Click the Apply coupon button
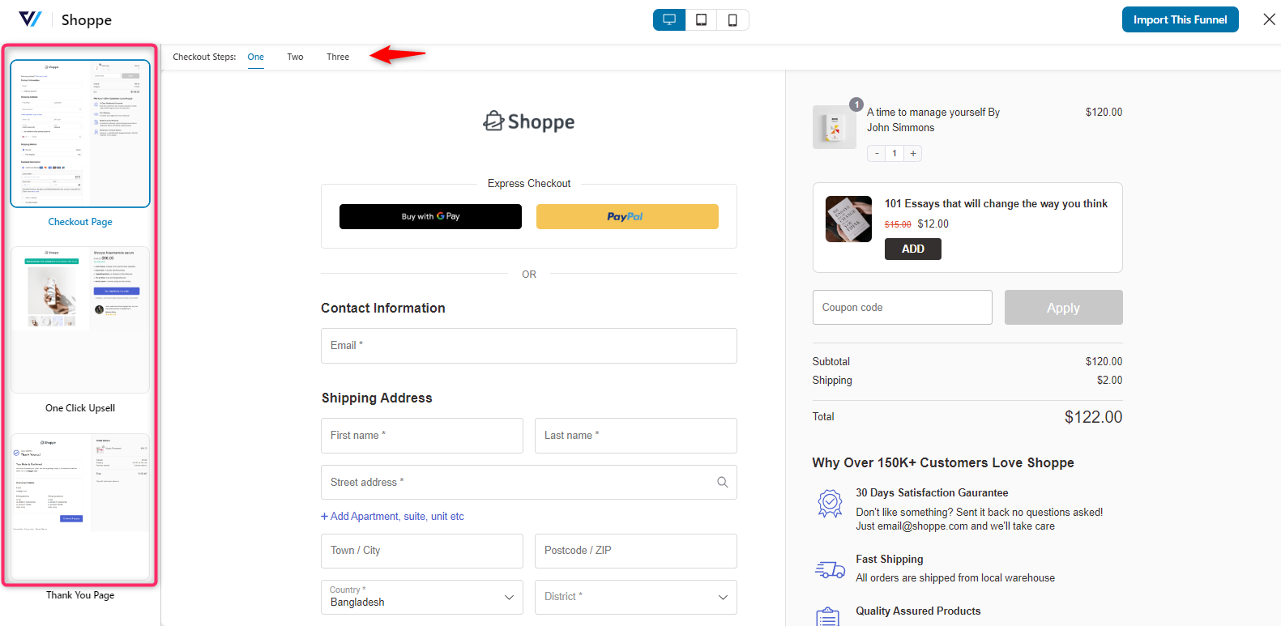Screen dimensions: 1281x626 click(1063, 308)
